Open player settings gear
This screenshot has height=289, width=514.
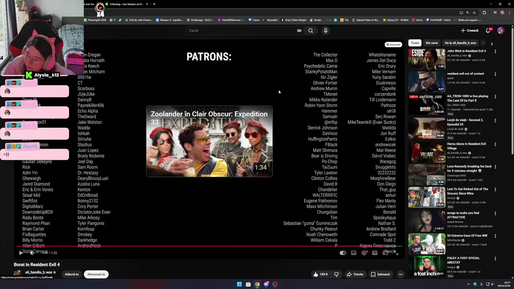click(x=364, y=253)
